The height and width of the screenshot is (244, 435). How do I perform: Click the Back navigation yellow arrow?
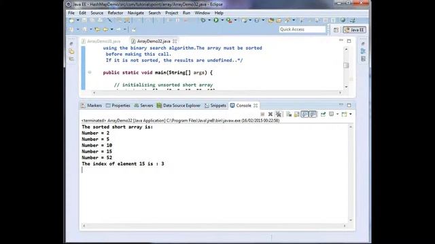click(x=105, y=29)
